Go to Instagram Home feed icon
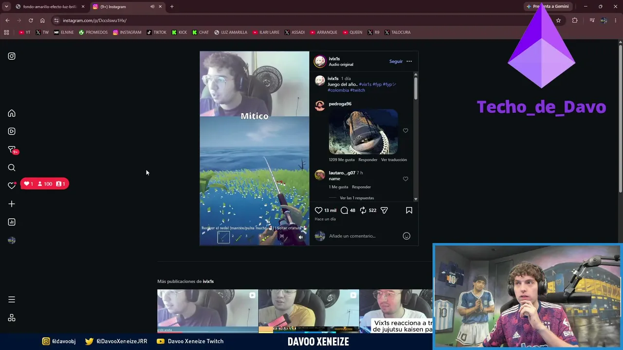 12,113
